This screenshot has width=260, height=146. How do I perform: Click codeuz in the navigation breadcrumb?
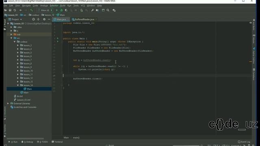point(34,15)
